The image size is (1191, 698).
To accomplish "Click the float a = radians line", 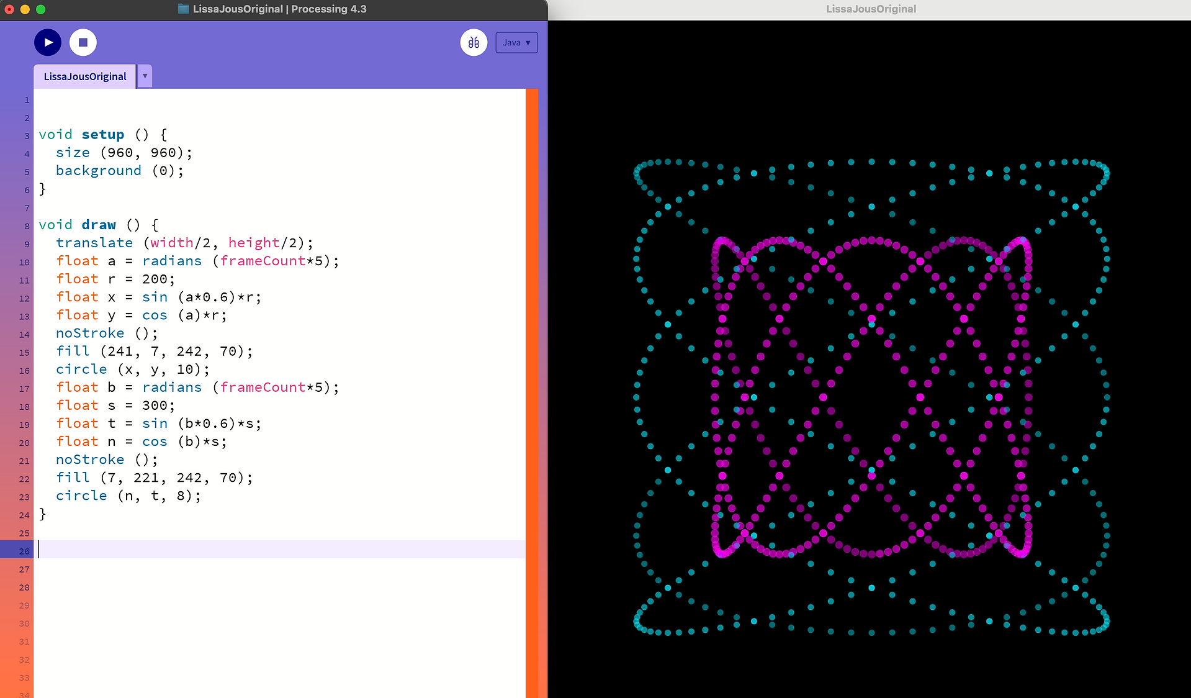I will pyautogui.click(x=197, y=261).
